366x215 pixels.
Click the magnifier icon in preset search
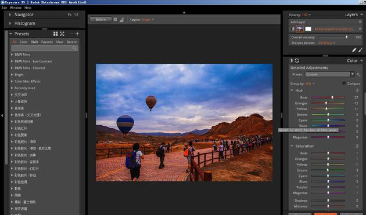click(75, 48)
